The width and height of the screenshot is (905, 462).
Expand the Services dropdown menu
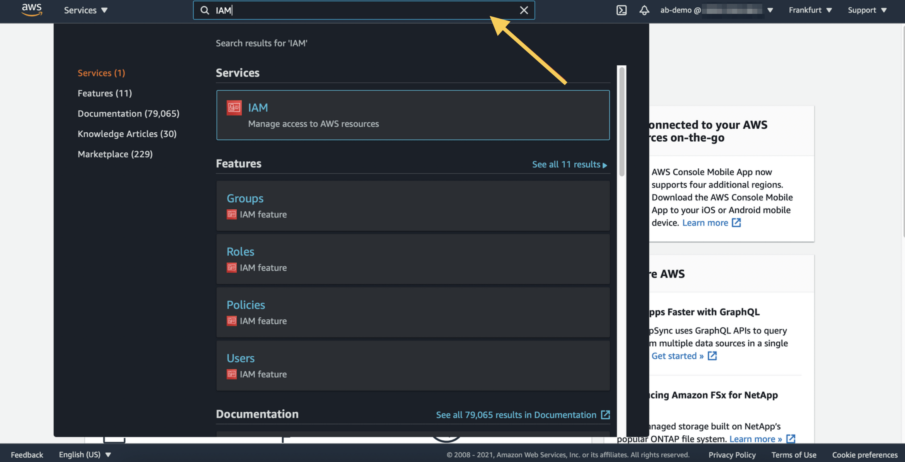85,10
